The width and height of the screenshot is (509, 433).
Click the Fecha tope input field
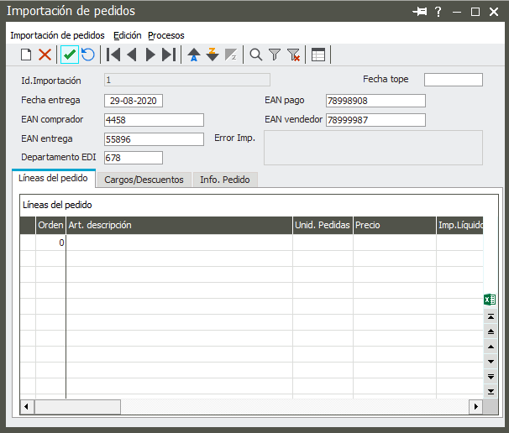click(x=453, y=80)
